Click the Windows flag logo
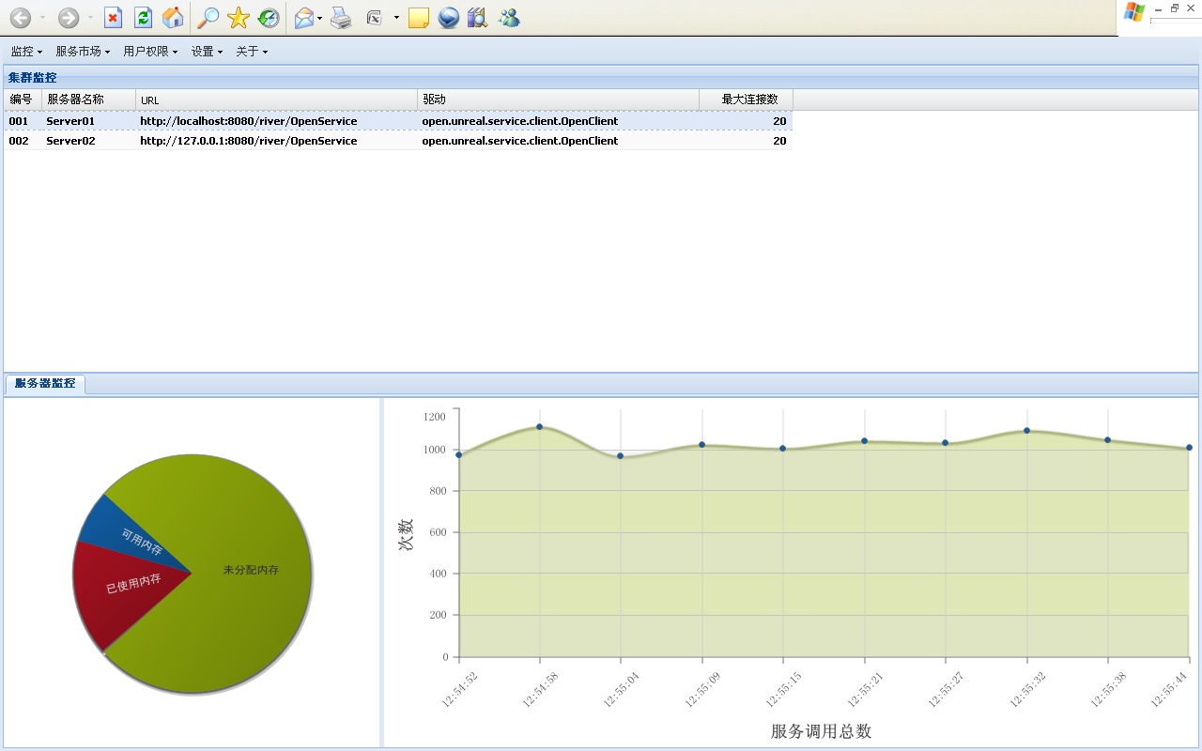Image resolution: width=1202 pixels, height=751 pixels. (1134, 12)
